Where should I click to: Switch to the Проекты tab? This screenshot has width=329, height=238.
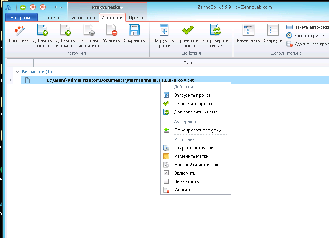(x=52, y=18)
